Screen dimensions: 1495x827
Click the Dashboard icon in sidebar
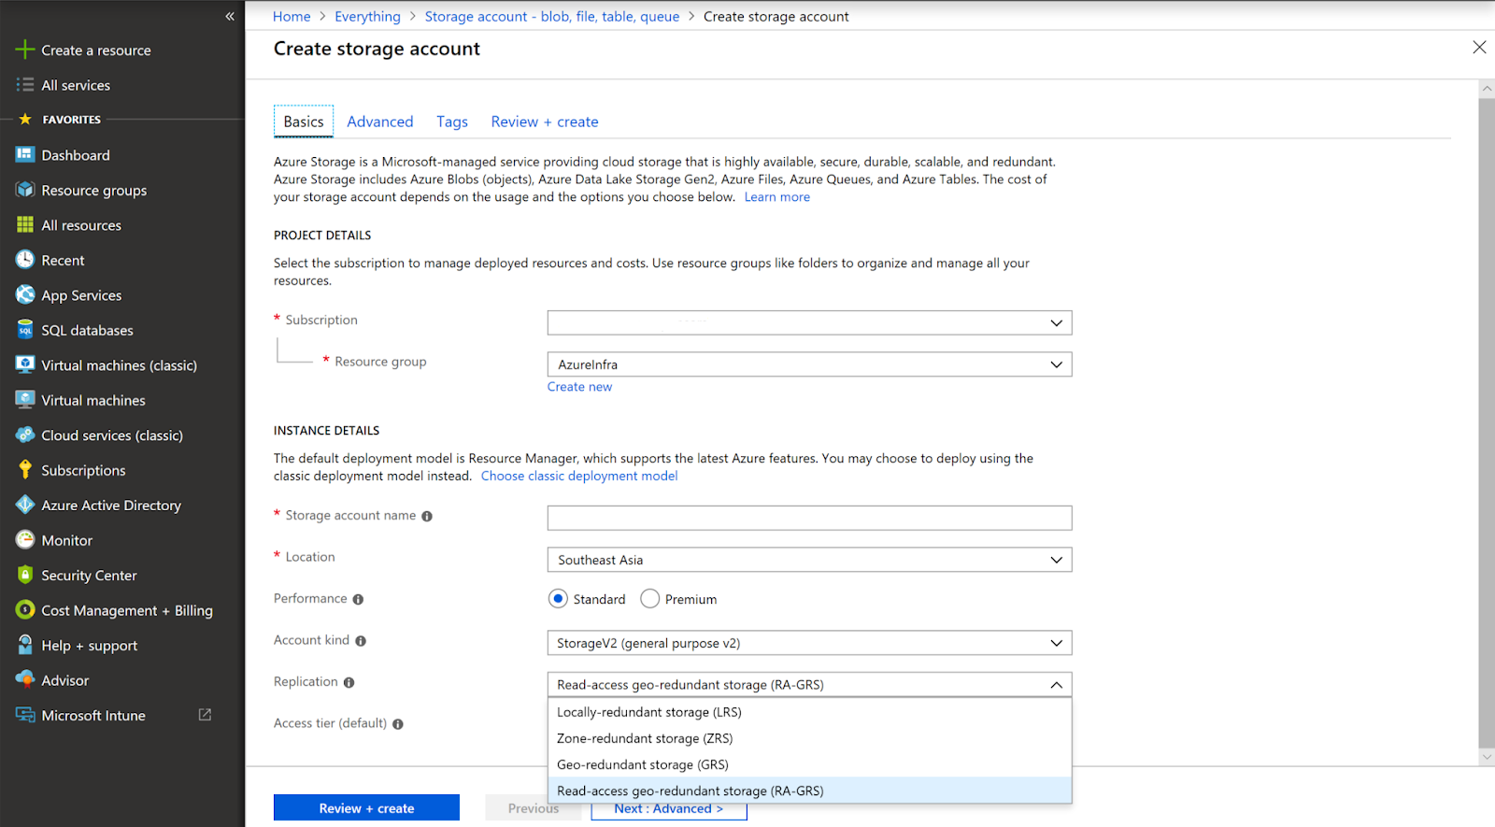[x=25, y=155]
